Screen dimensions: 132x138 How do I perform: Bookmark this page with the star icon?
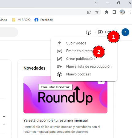[97, 12]
